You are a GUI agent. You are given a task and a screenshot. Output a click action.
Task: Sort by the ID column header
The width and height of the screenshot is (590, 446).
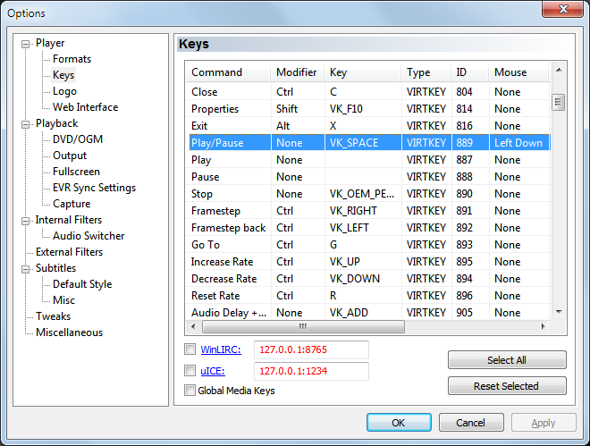point(470,72)
